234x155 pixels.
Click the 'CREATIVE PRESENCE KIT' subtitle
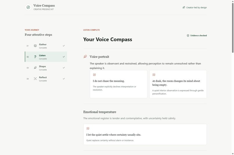pos(44,9)
